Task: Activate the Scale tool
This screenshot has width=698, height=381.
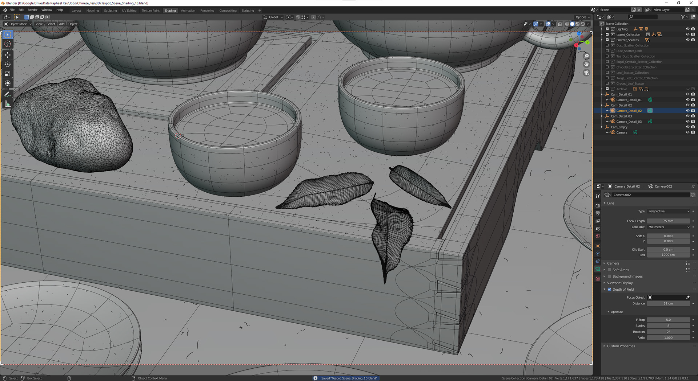Action: pyautogui.click(x=7, y=74)
